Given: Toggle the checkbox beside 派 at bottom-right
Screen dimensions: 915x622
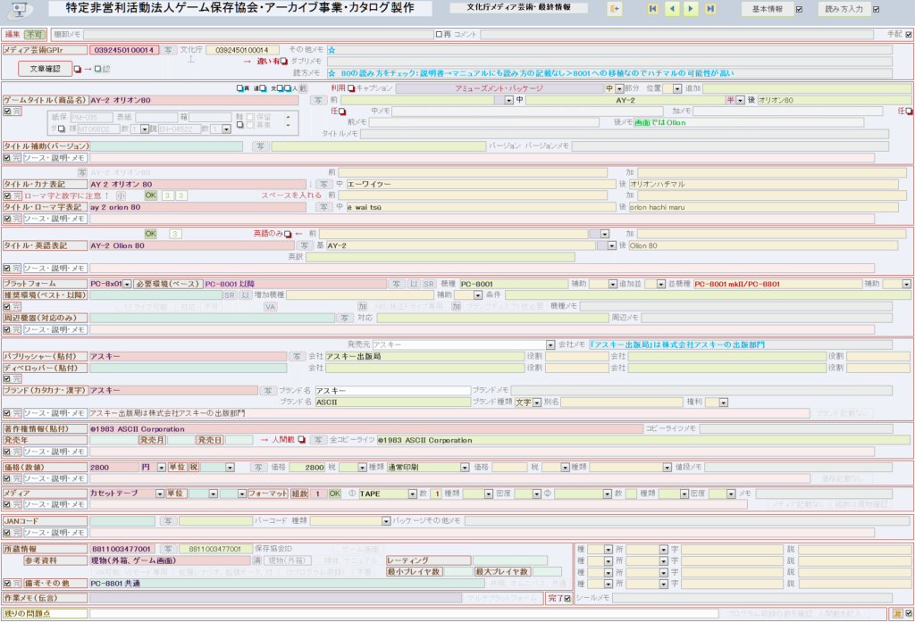Looking at the screenshot, I should [x=909, y=613].
